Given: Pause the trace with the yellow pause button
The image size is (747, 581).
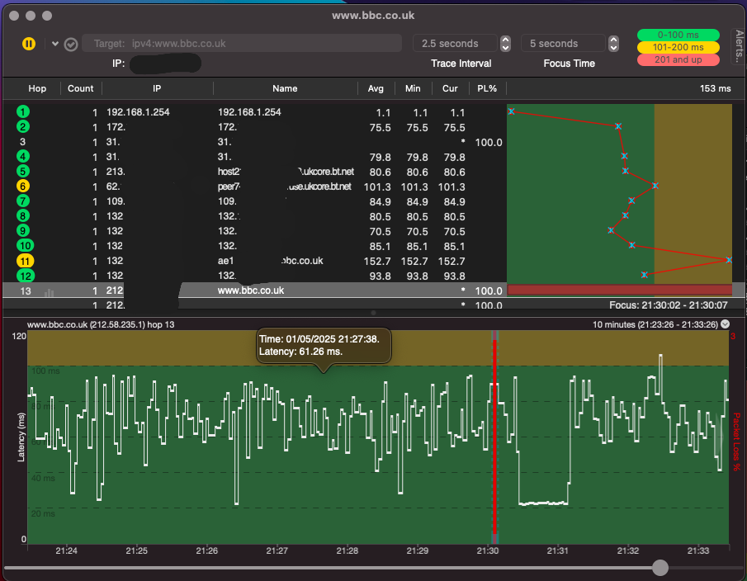Looking at the screenshot, I should (x=29, y=44).
